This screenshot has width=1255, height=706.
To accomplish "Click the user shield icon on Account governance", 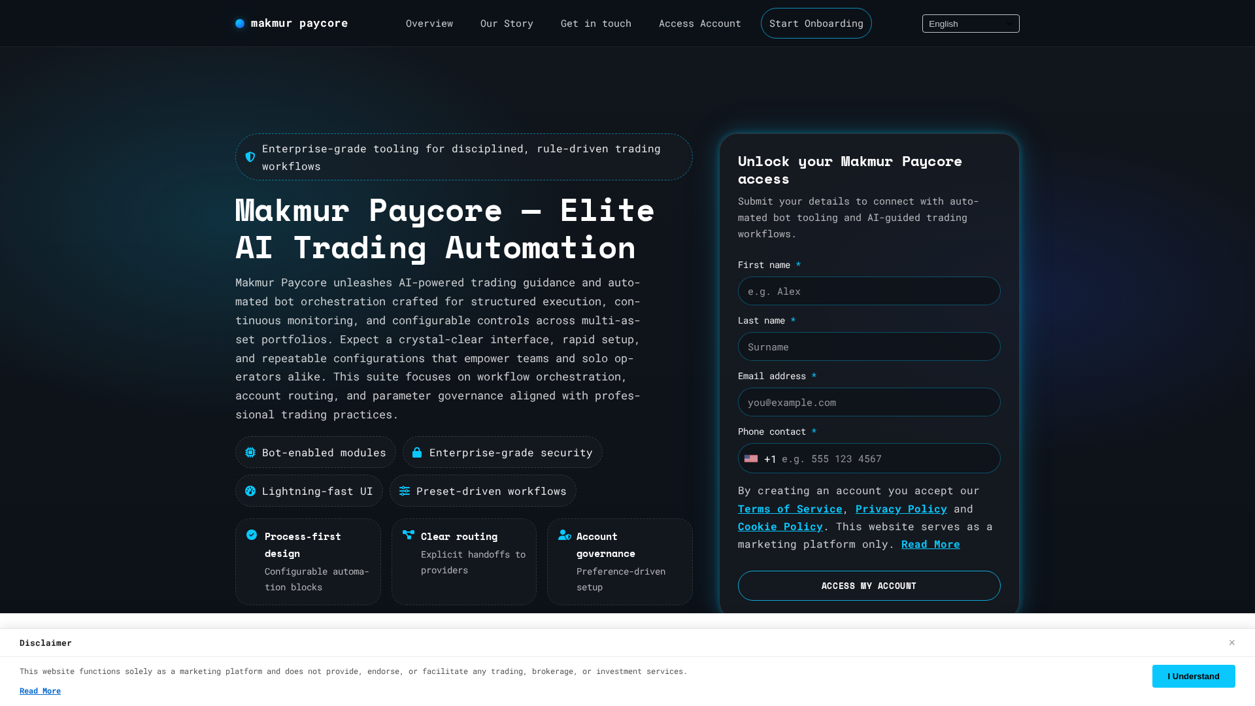I will [565, 535].
